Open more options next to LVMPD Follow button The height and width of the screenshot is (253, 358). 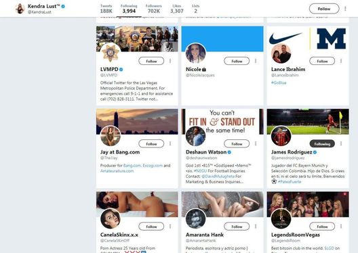170,61
